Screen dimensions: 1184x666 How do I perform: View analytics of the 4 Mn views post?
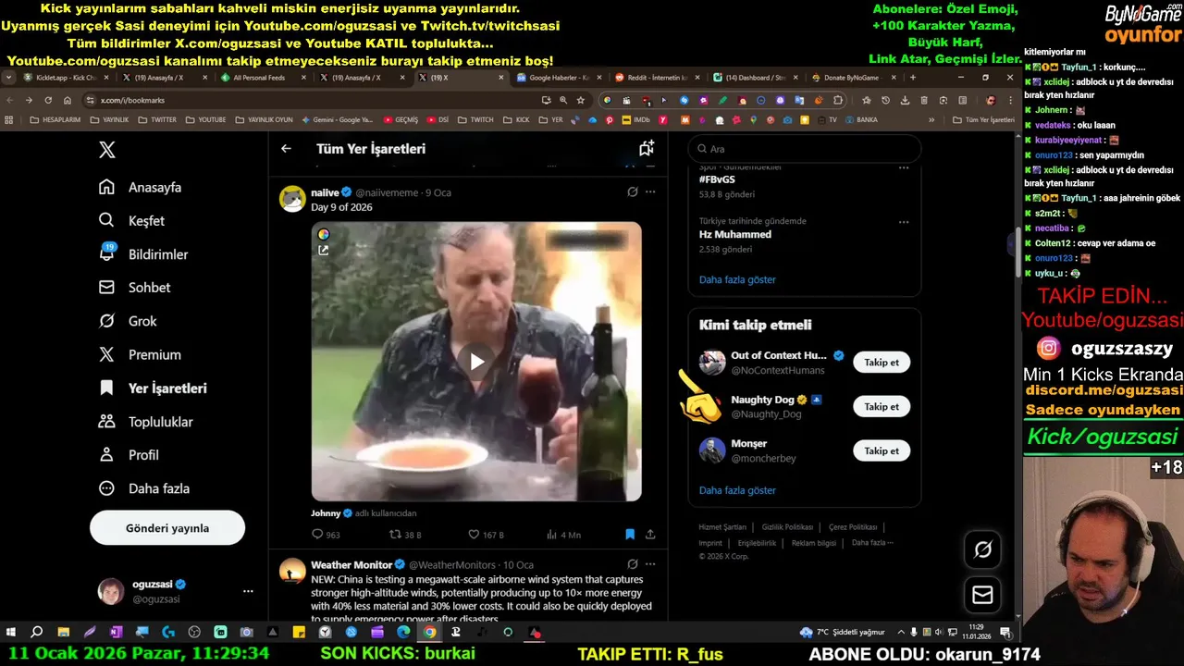pyautogui.click(x=564, y=535)
